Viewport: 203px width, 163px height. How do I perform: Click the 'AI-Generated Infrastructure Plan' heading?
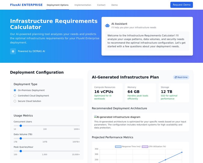(x=125, y=77)
